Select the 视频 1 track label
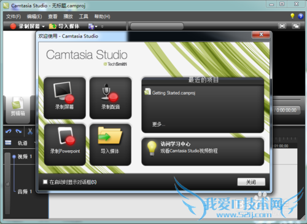This screenshot has height=224, width=307. pos(25,157)
